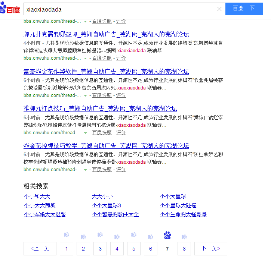This screenshot has height=258, width=271.
Task: Search related term 小小大大商城
Action: 40,205
